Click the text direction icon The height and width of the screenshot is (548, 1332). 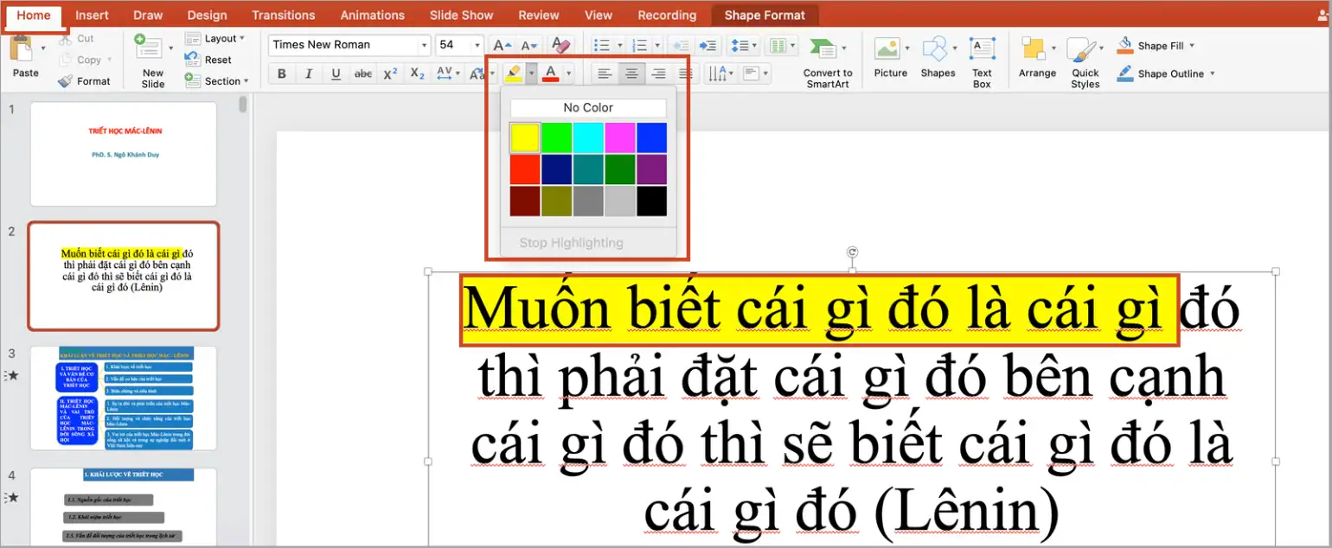[718, 73]
